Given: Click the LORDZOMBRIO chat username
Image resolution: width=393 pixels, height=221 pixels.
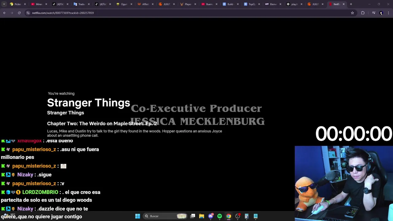Looking at the screenshot, I should pyautogui.click(x=40, y=192).
